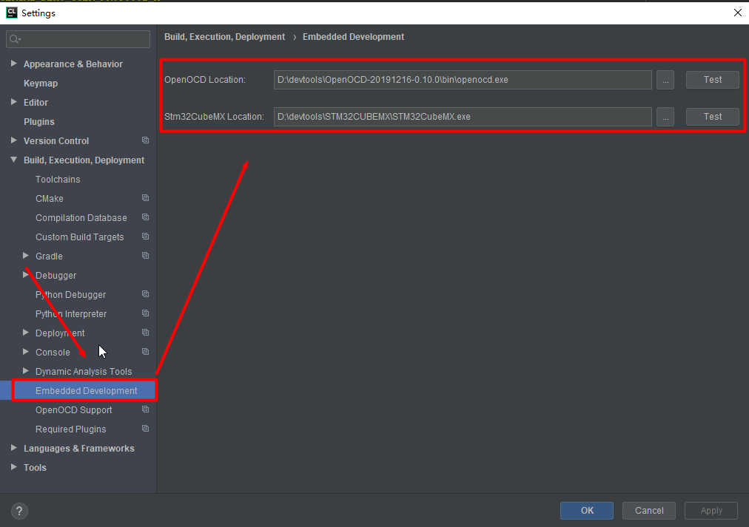Viewport: 749px width, 527px height.
Task: Collapse Build, Execution, Deployment section
Action: tap(14, 160)
